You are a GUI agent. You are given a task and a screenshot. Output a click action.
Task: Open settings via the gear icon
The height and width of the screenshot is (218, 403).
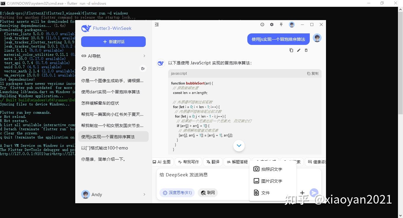[272, 25]
